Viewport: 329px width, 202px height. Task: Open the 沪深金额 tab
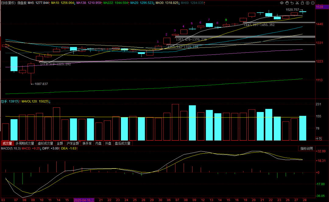[x=73, y=143]
